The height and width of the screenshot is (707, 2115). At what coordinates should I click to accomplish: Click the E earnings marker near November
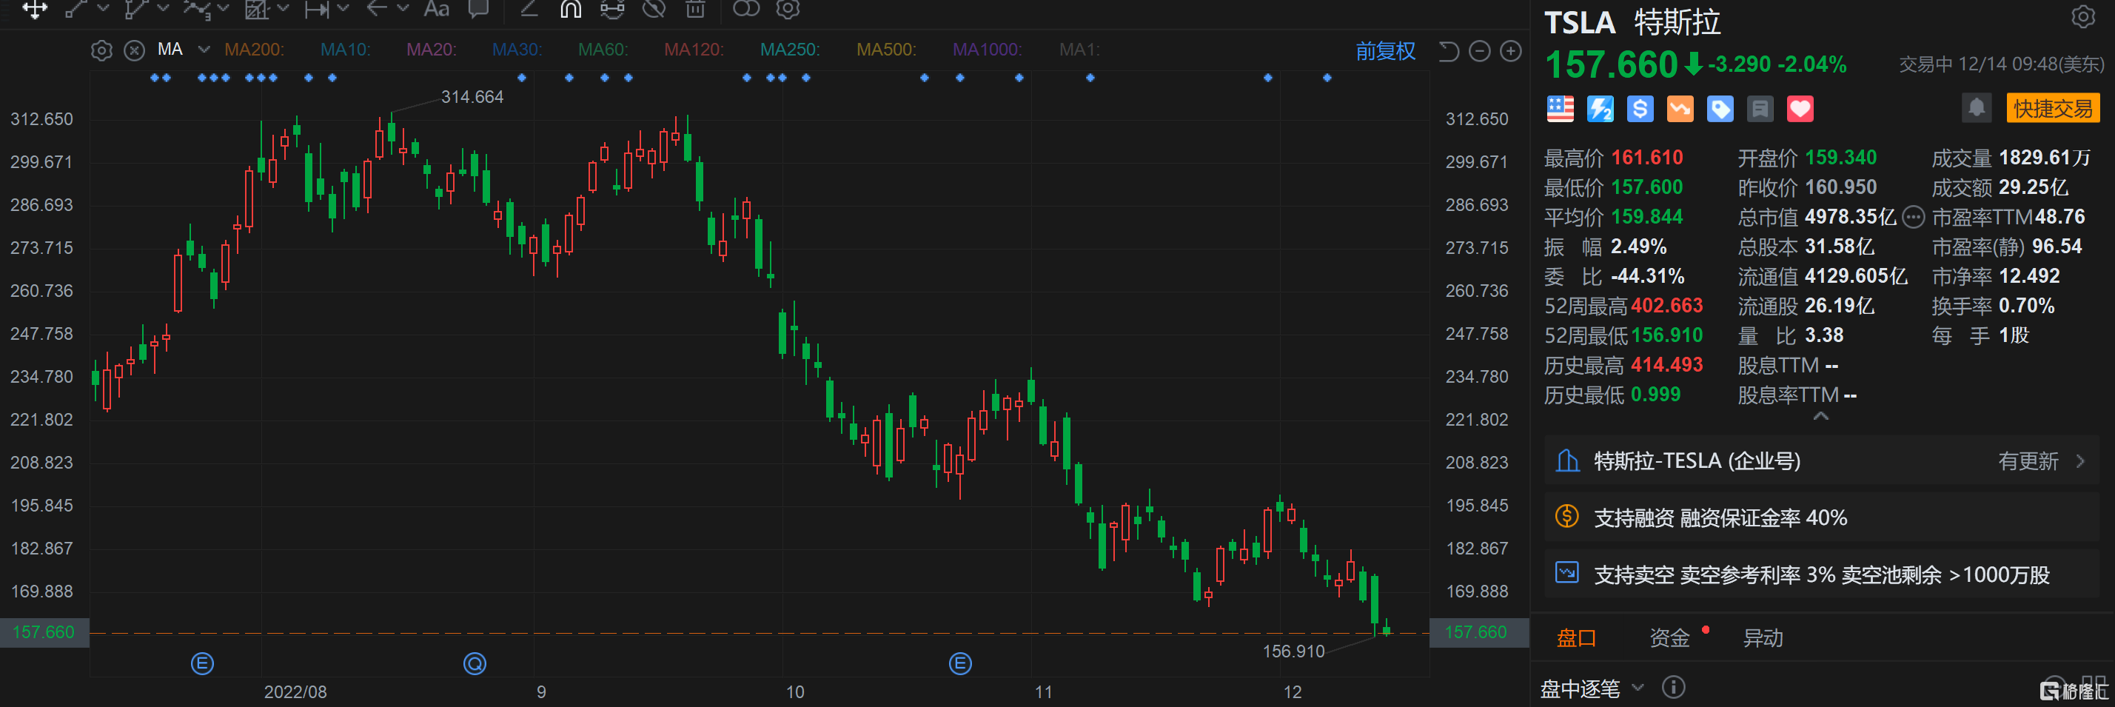coord(960,663)
